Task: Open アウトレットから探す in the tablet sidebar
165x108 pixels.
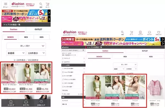Action: click(x=73, y=79)
